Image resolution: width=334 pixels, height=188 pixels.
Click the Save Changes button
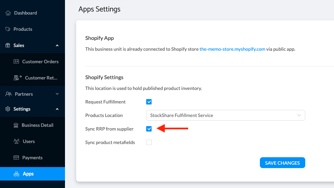[x=282, y=163]
